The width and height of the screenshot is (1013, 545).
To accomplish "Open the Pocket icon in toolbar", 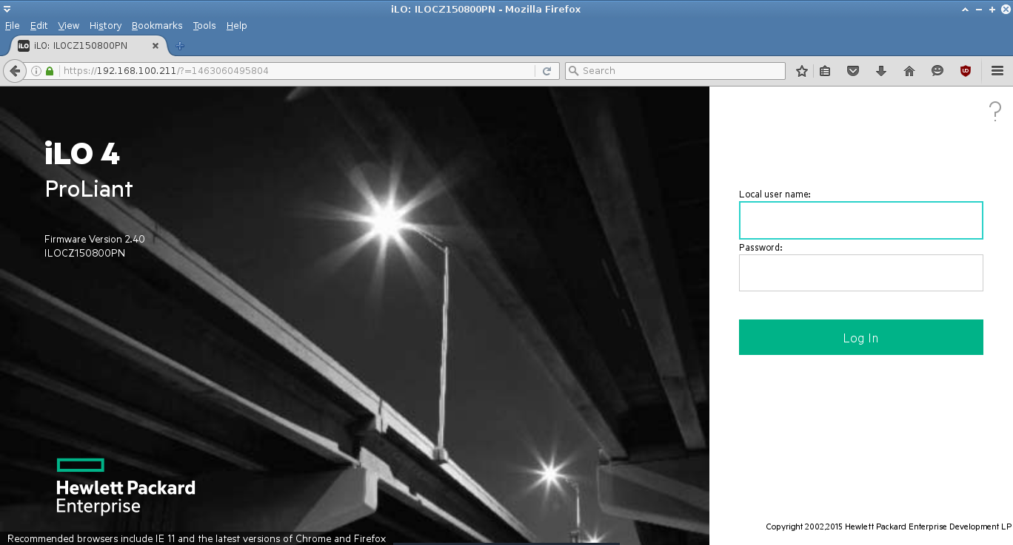I will tap(853, 71).
